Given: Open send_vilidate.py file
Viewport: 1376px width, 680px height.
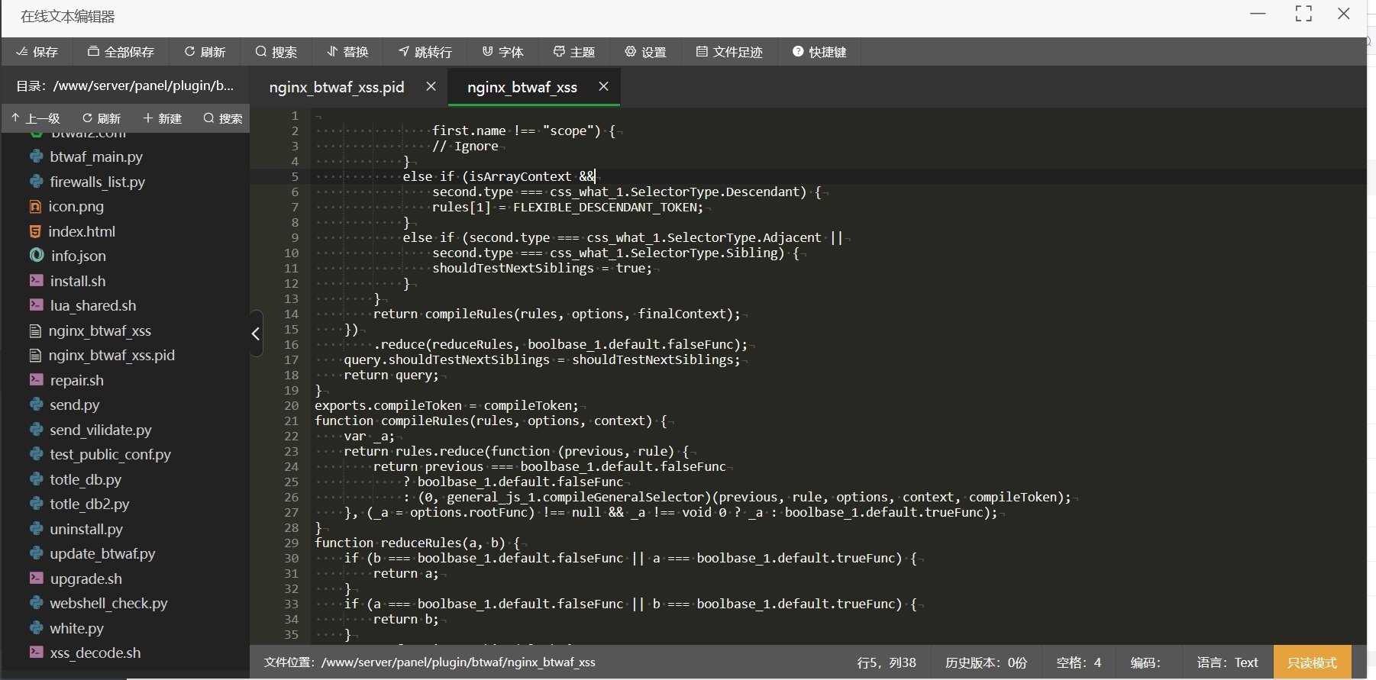Looking at the screenshot, I should (x=100, y=430).
